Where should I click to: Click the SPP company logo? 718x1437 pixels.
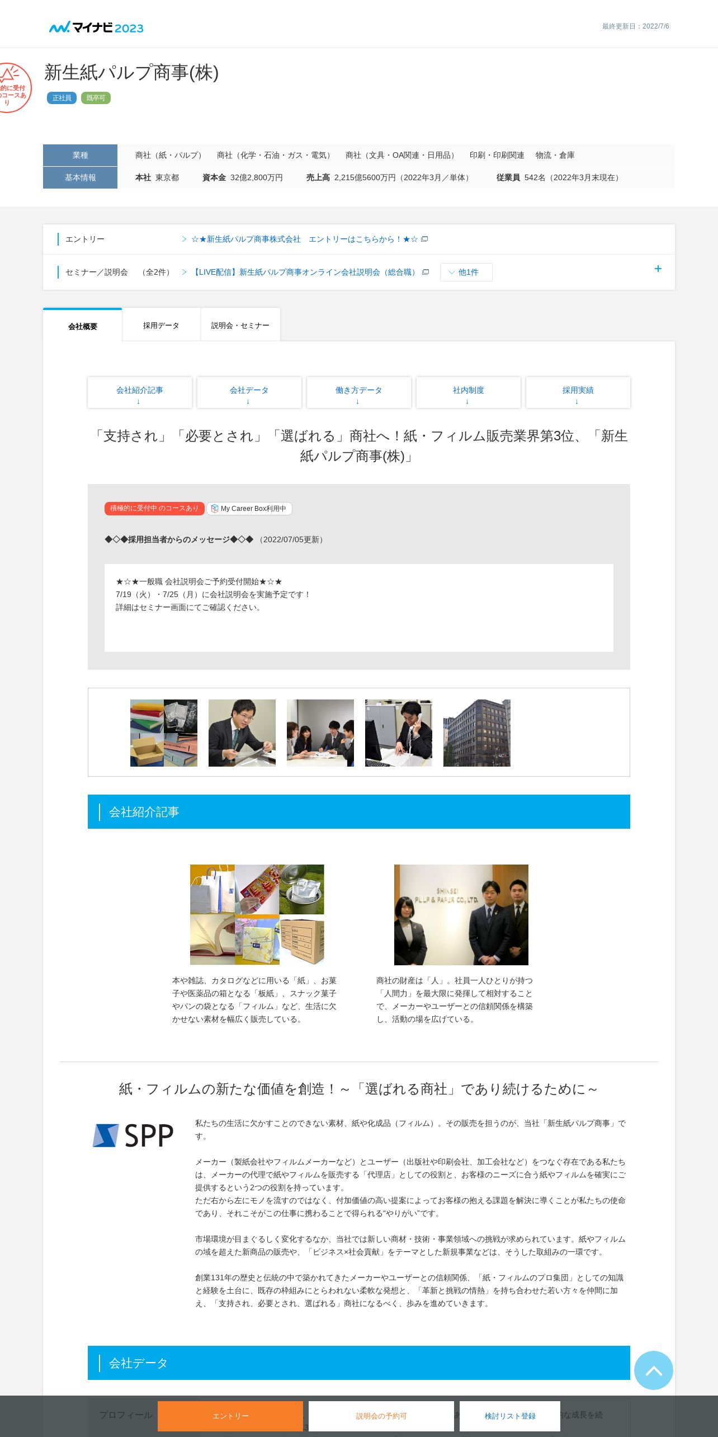[x=133, y=1135]
